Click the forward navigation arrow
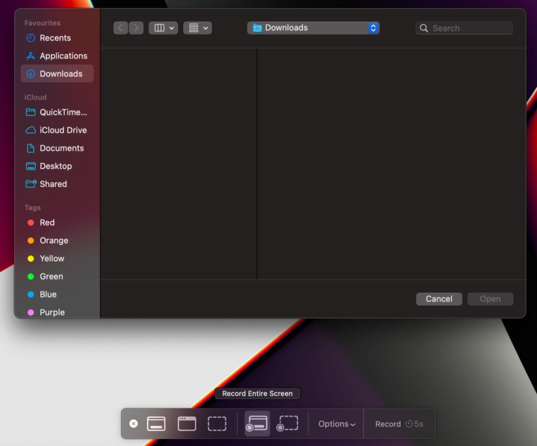 (136, 28)
